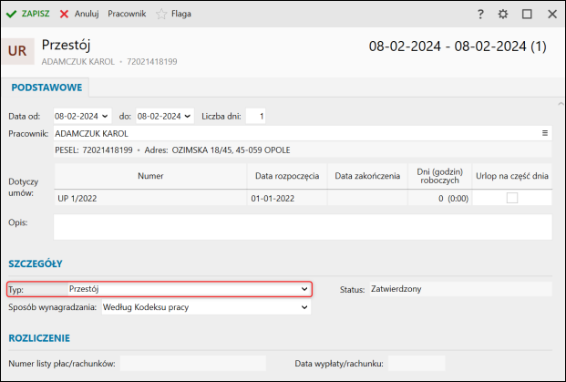This screenshot has height=382, width=566.
Task: Click Numer listy płac/rachunków field
Action: pyautogui.click(x=193, y=363)
